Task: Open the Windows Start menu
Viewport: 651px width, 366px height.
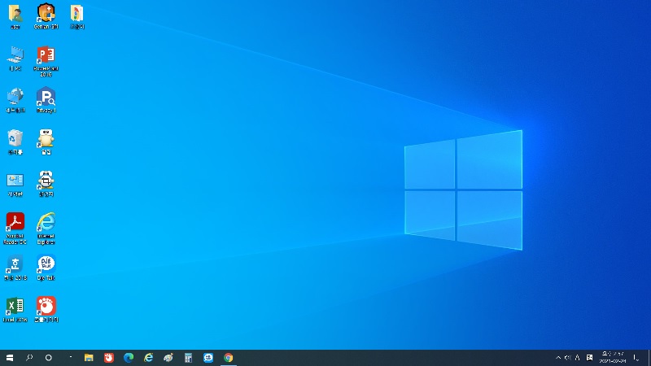Action: click(10, 357)
